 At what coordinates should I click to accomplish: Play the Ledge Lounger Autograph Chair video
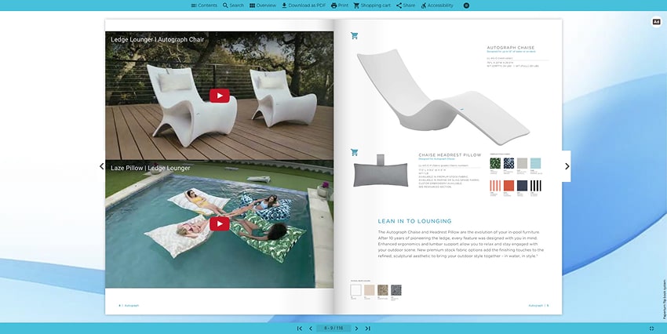(220, 96)
